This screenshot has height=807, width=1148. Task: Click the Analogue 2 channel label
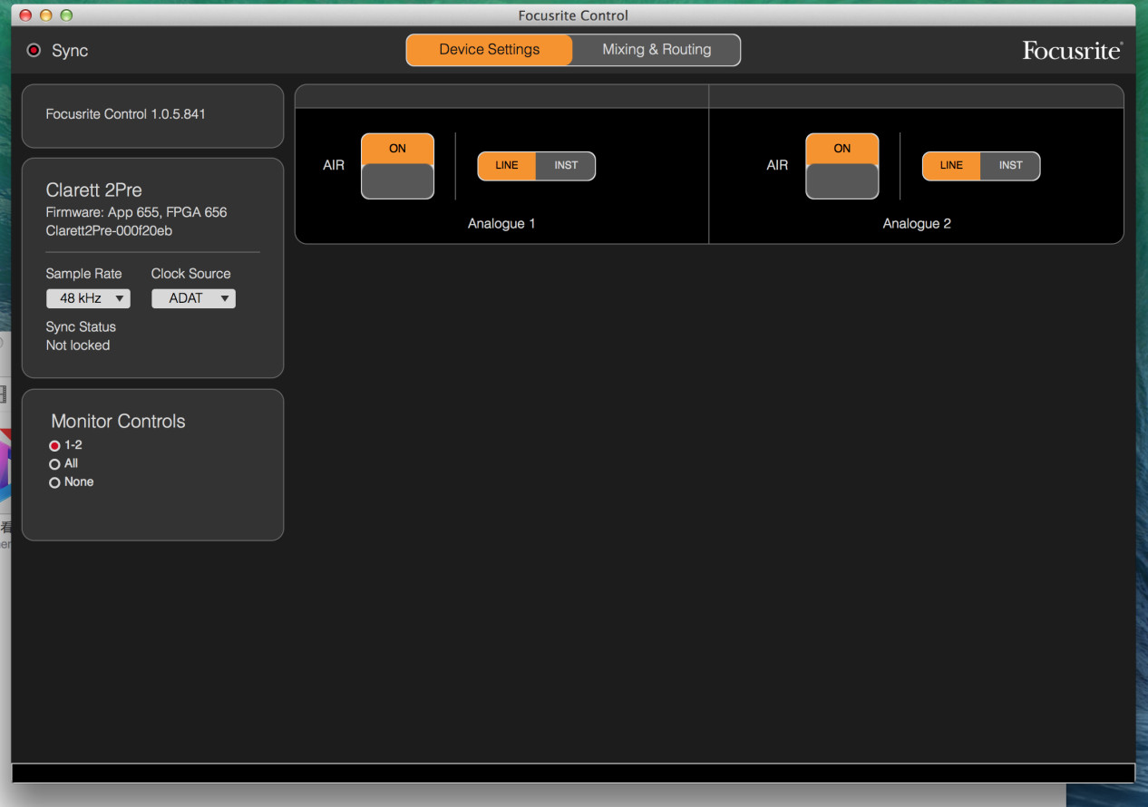[x=917, y=224]
